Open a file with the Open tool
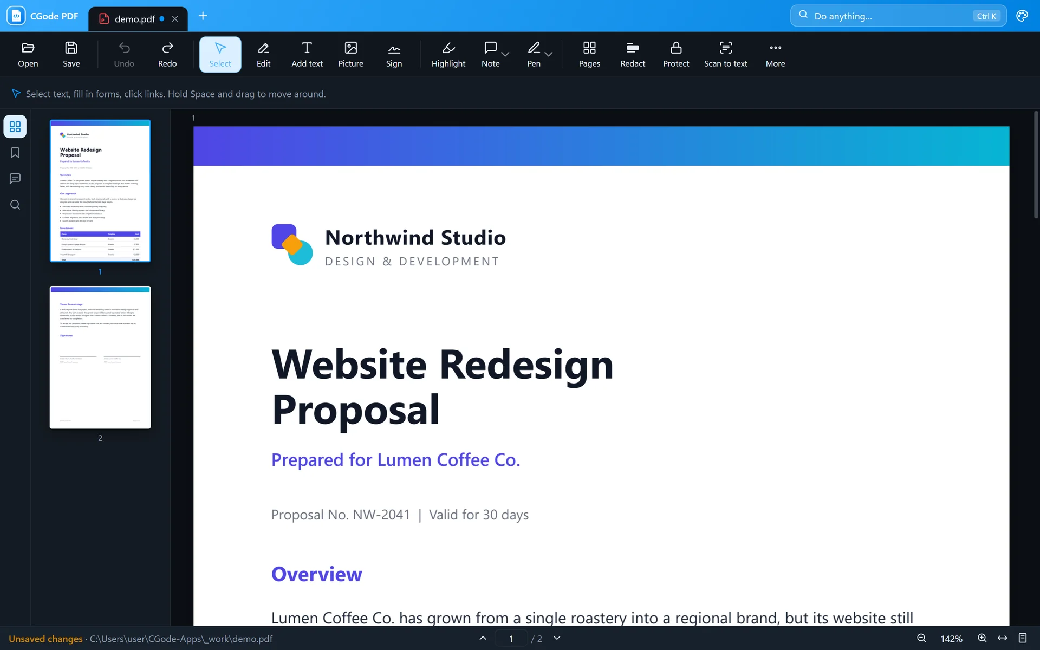The image size is (1040, 650). click(28, 54)
